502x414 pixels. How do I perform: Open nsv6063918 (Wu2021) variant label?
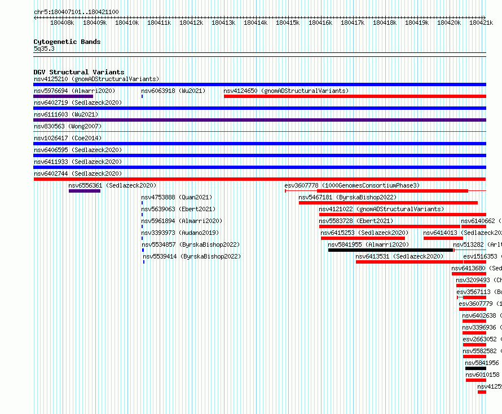(173, 91)
